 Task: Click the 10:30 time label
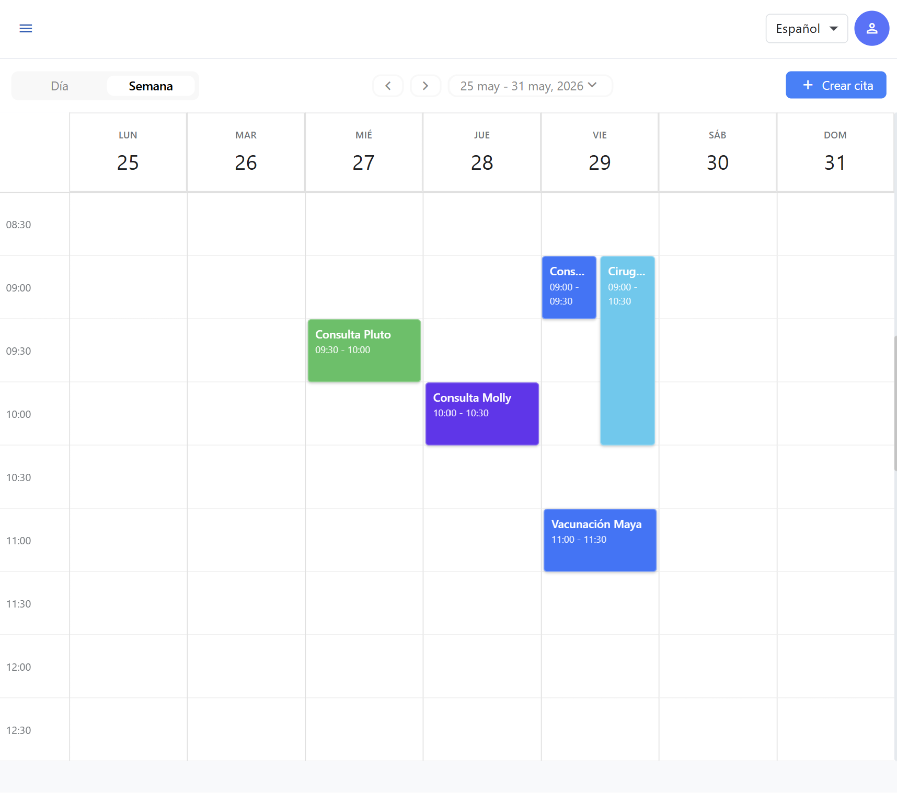pyautogui.click(x=18, y=477)
